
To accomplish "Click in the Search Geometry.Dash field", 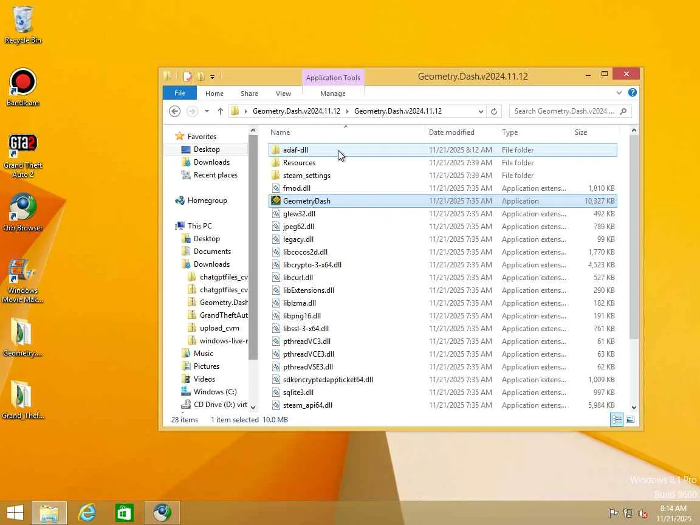I will click(564, 111).
